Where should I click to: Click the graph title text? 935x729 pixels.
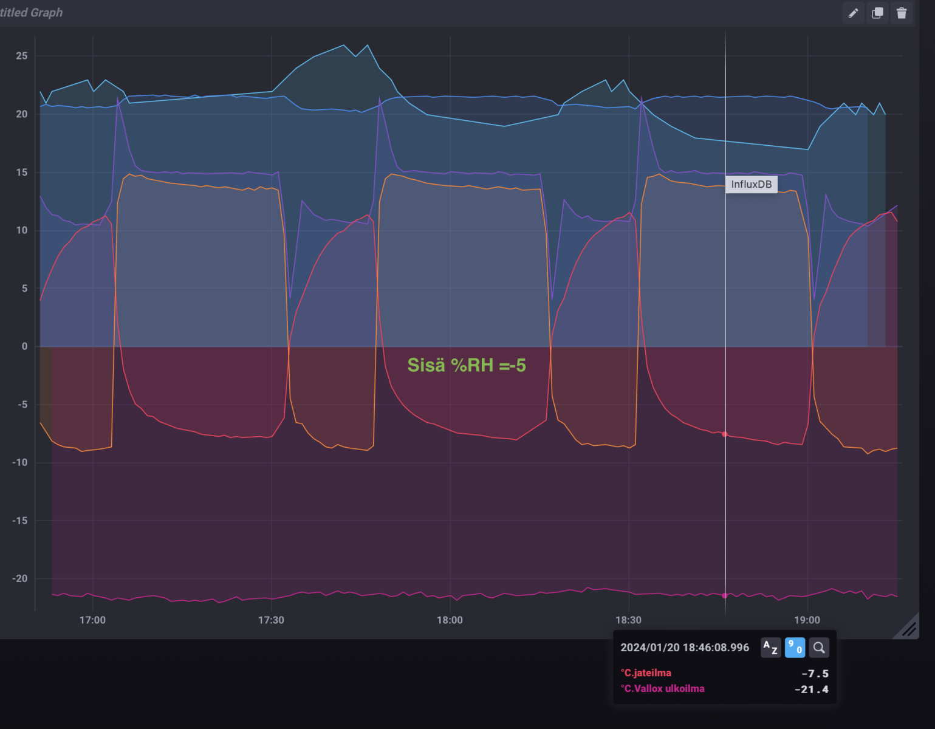[32, 13]
